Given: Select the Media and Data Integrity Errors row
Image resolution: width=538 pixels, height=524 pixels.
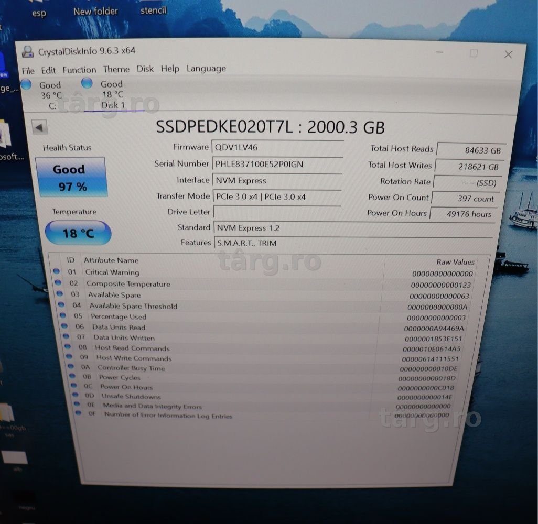Looking at the screenshot, I should point(263,406).
